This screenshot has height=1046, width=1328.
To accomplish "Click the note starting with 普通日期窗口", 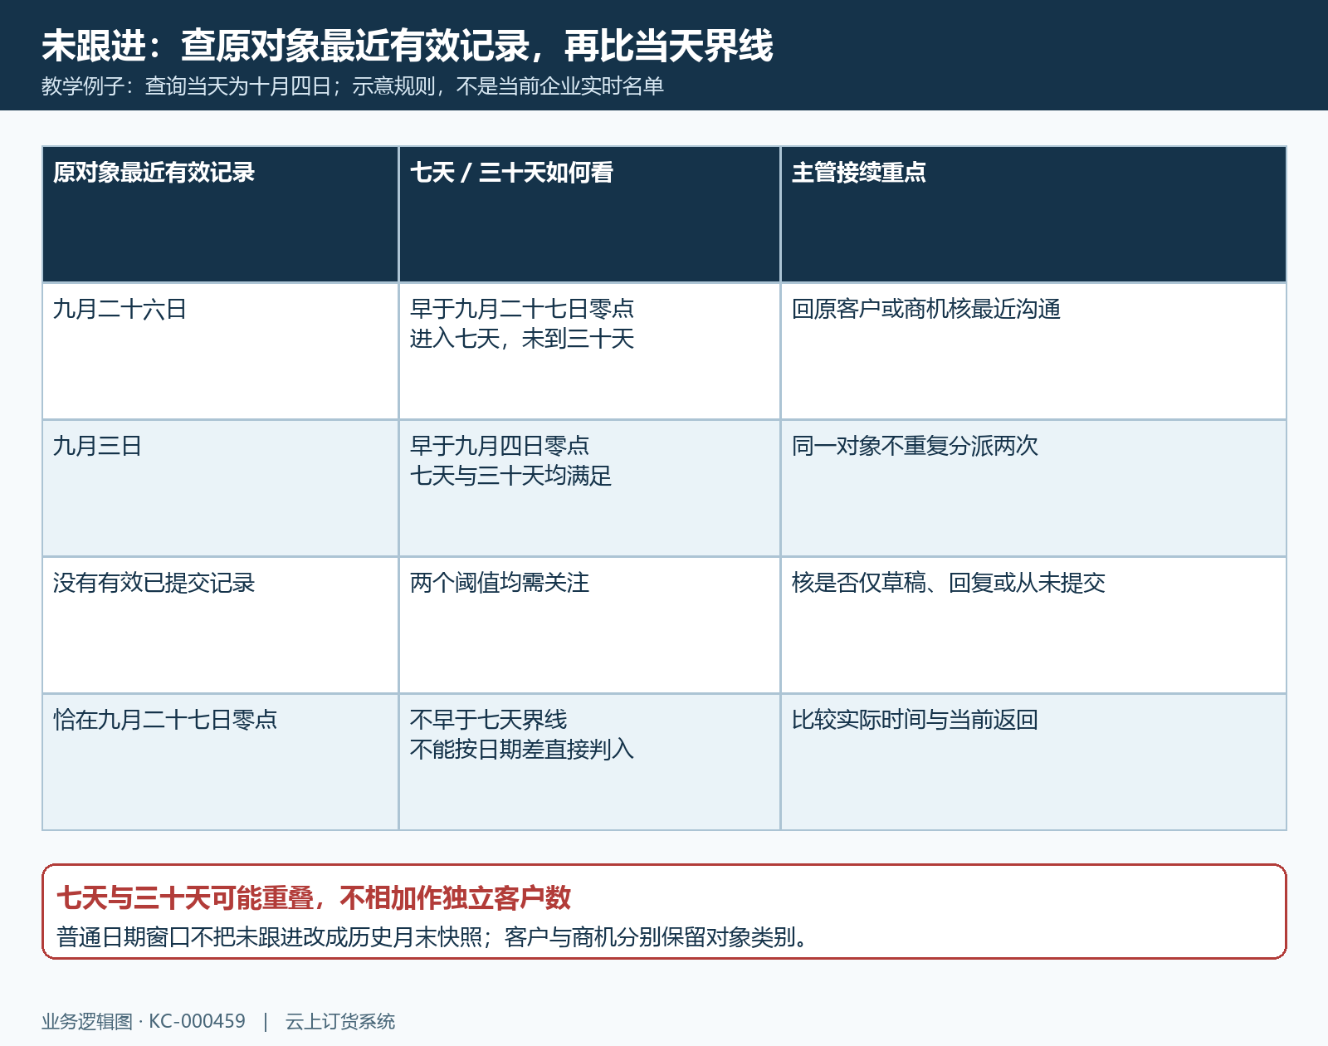I will [433, 937].
